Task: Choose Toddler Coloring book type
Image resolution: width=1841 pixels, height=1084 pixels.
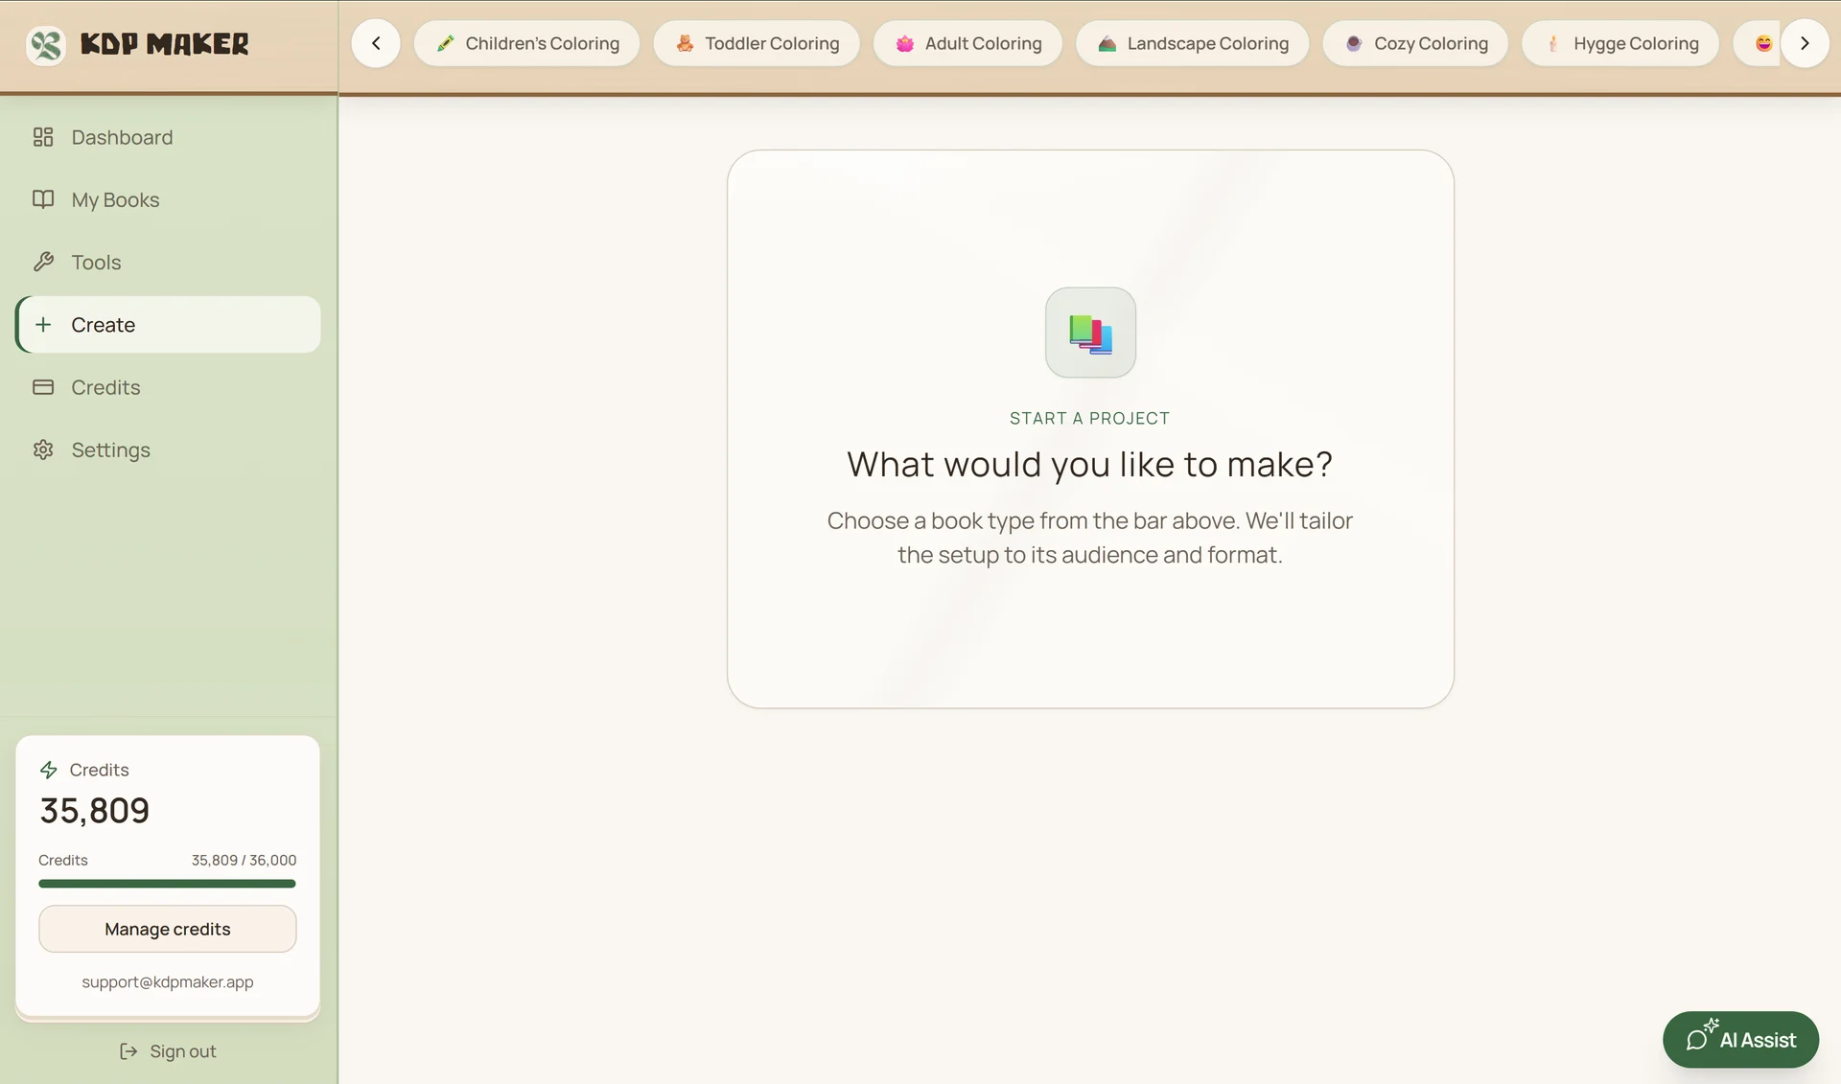Action: [757, 43]
